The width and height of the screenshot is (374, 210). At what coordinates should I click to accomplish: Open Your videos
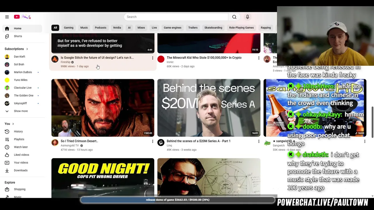(22, 163)
